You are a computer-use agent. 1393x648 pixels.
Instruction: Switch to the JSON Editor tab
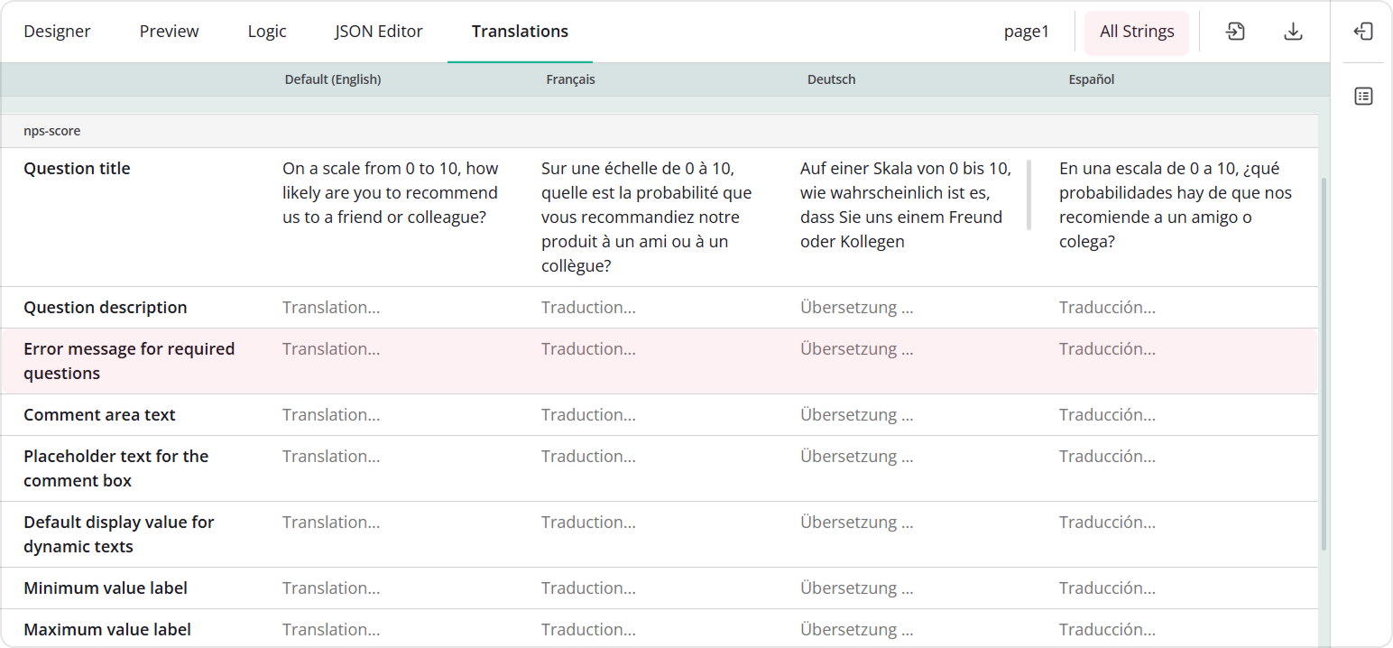pos(379,31)
